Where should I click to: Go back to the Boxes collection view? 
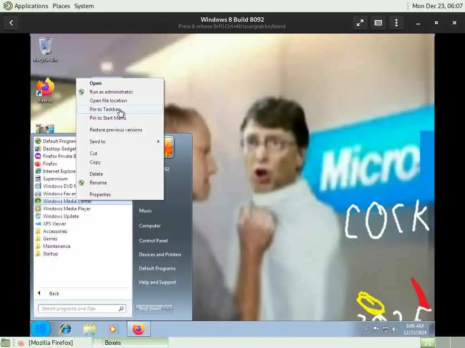pyautogui.click(x=11, y=23)
